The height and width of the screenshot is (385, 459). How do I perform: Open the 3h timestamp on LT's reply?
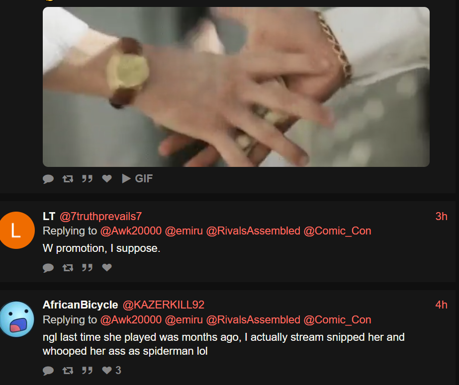pos(441,216)
